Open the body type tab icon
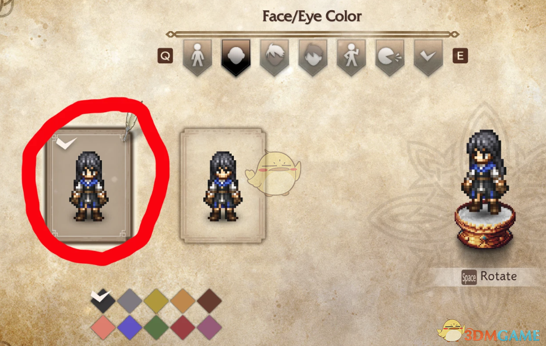 (x=198, y=57)
